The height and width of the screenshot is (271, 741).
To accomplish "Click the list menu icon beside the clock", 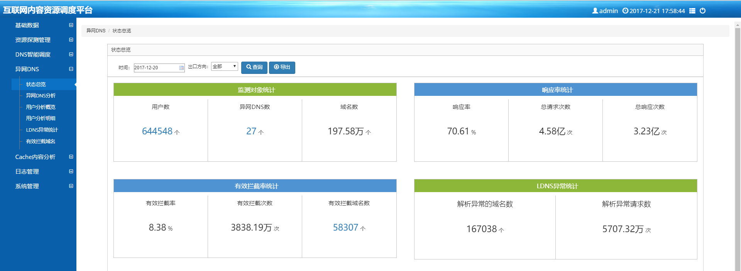I will [x=692, y=11].
